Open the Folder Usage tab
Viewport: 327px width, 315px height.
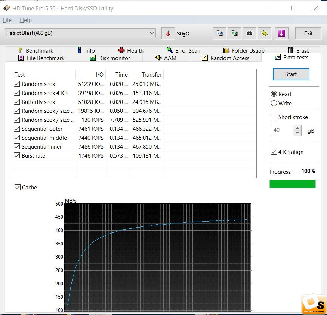(x=244, y=50)
